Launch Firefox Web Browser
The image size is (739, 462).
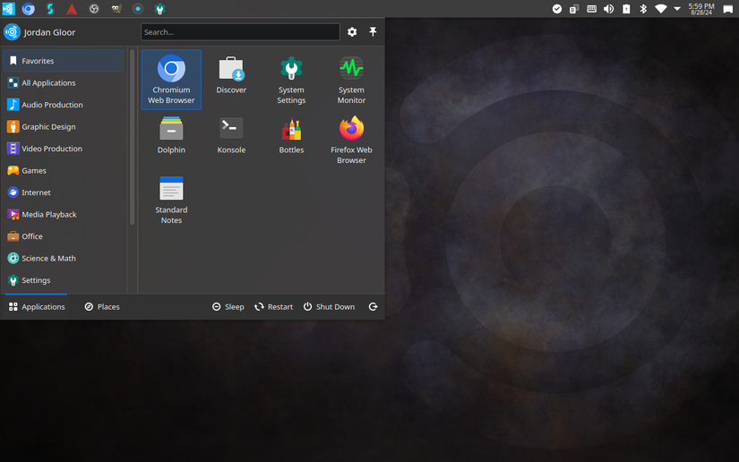(351, 140)
